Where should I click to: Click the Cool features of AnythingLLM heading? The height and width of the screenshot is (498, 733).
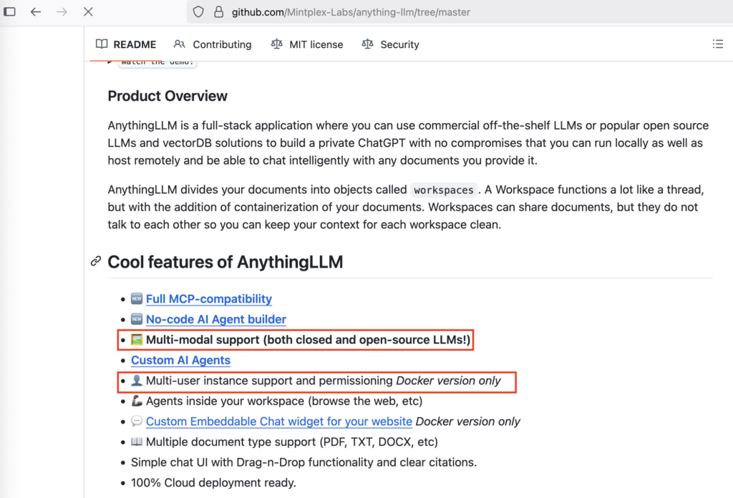(225, 262)
